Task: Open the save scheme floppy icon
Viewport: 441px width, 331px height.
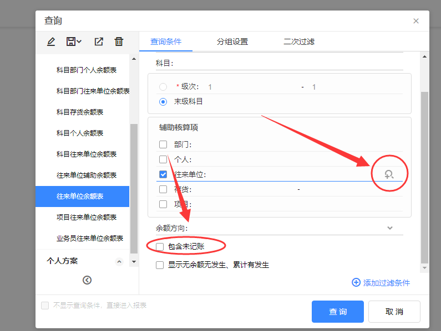Action: 71,42
